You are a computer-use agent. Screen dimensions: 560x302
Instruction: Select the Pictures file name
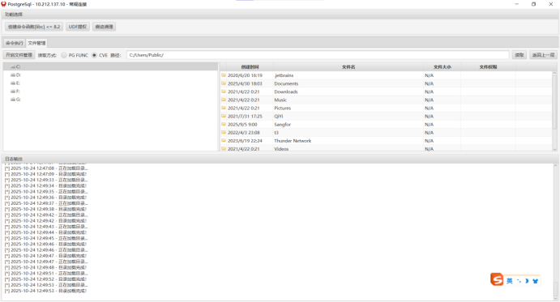[x=283, y=108]
